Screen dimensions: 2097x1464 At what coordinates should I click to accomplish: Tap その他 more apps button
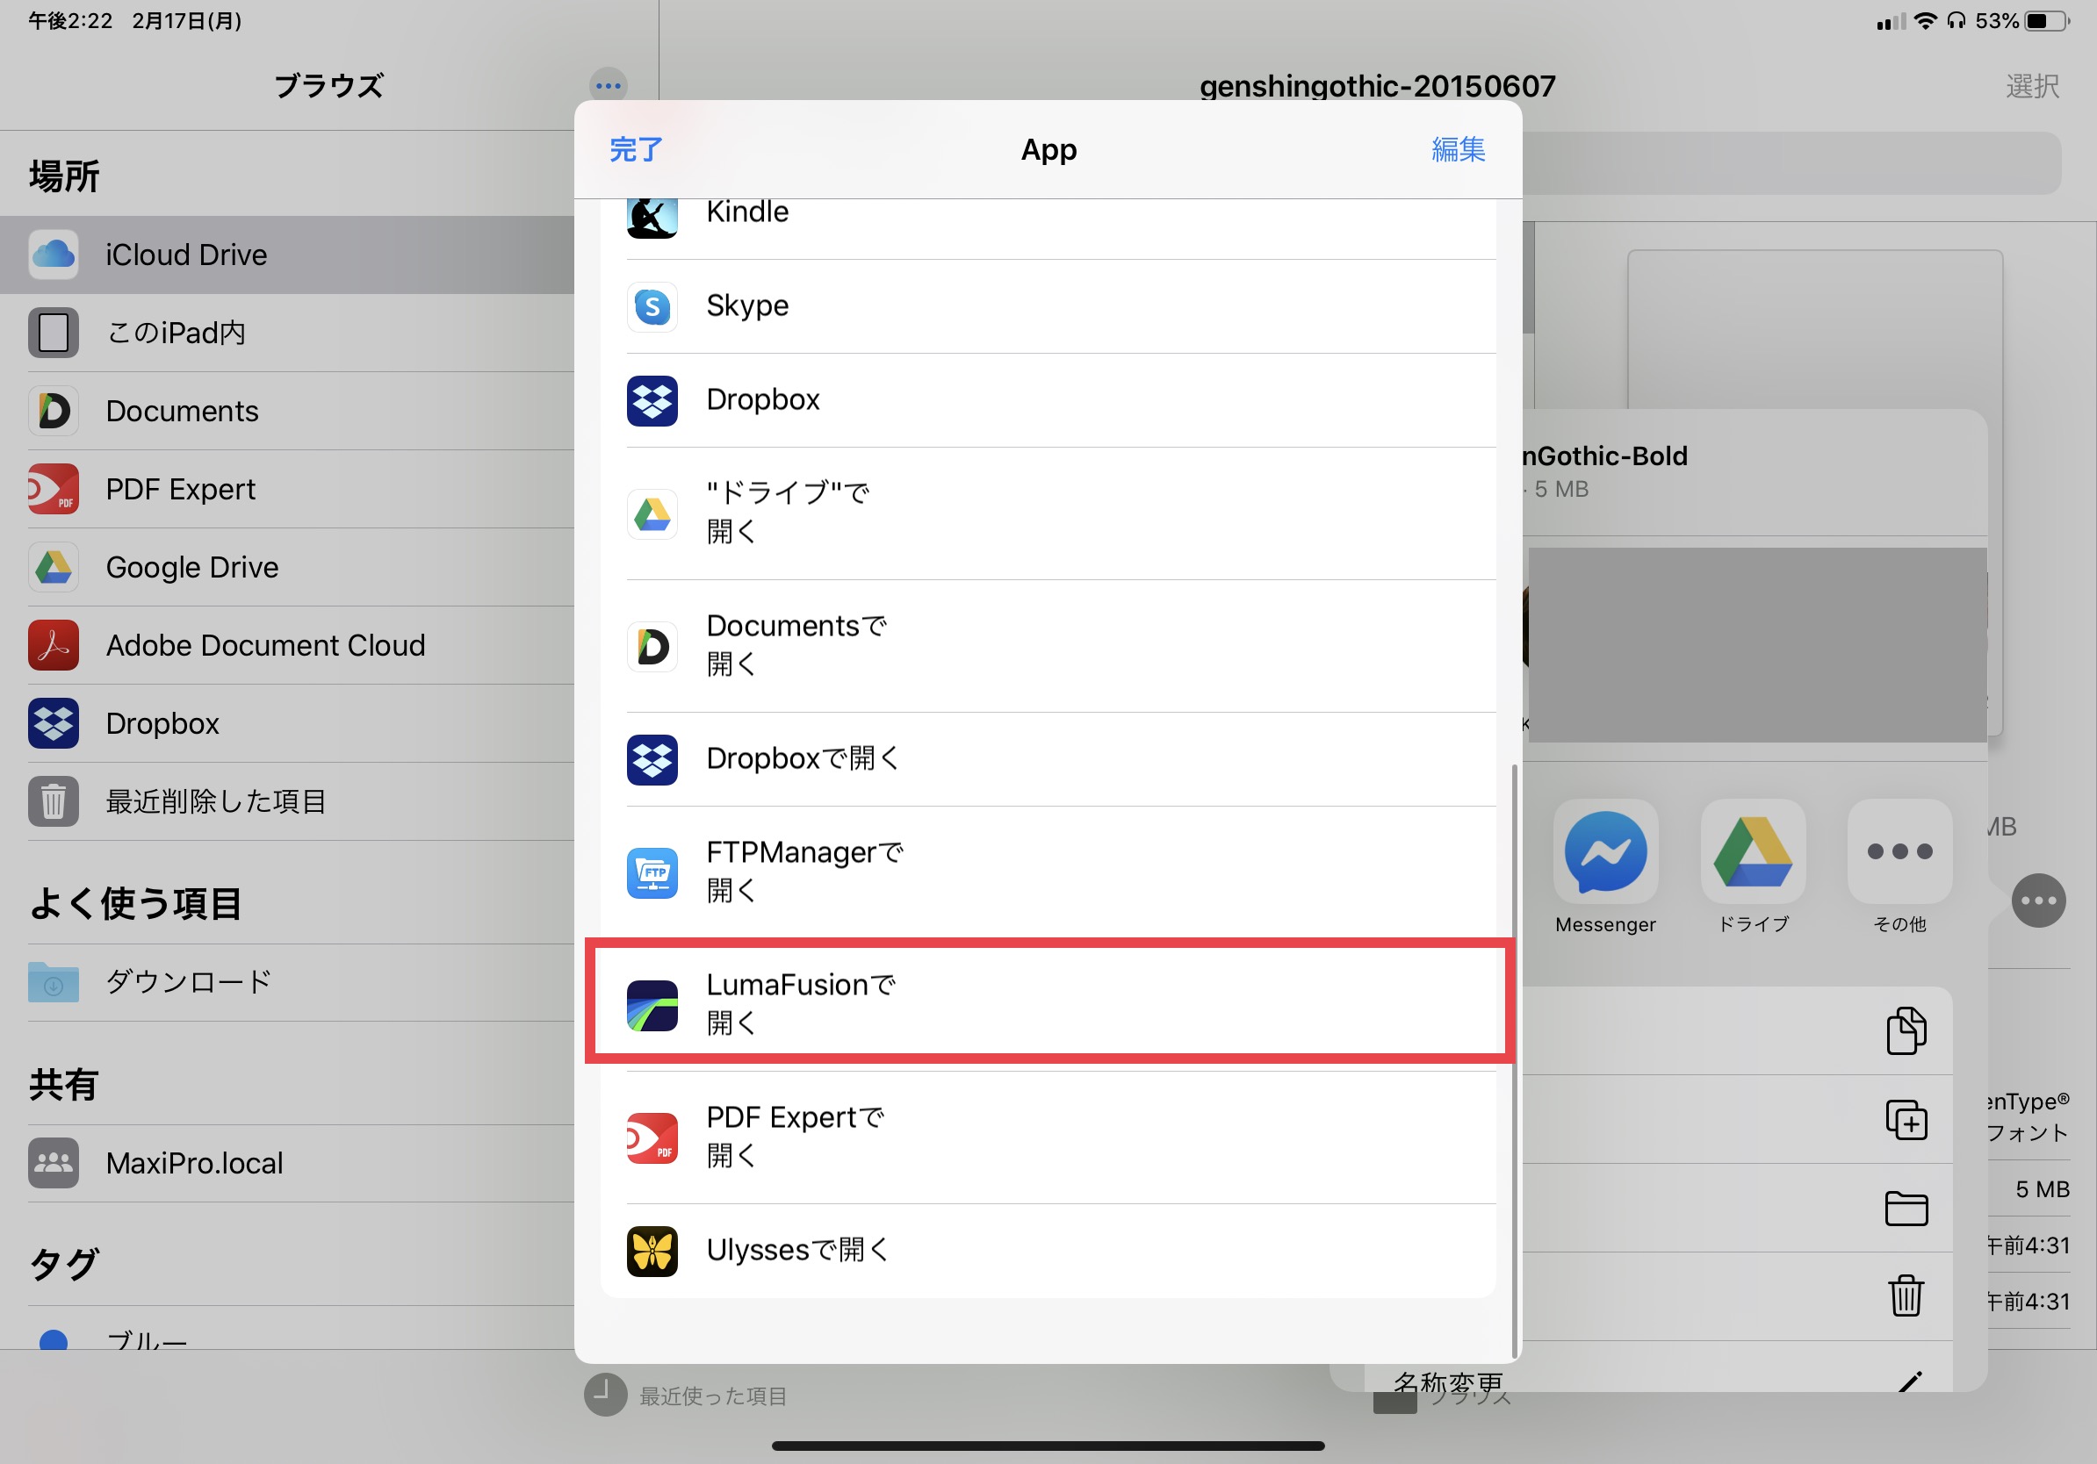click(1899, 865)
